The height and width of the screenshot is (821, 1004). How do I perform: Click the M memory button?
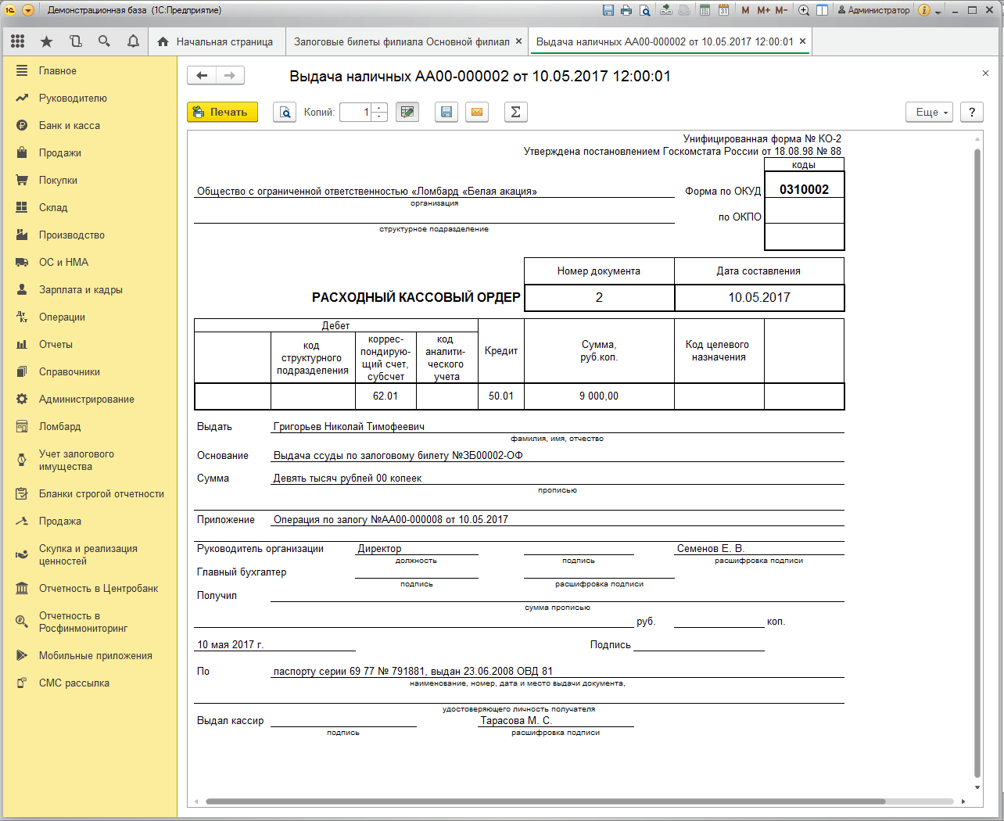point(745,10)
